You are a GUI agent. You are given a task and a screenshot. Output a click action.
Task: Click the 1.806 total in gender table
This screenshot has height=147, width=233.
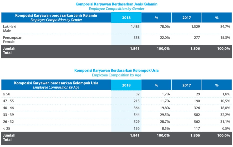[x=195, y=49]
